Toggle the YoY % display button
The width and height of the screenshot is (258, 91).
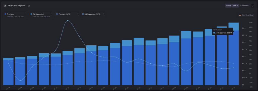236,6
